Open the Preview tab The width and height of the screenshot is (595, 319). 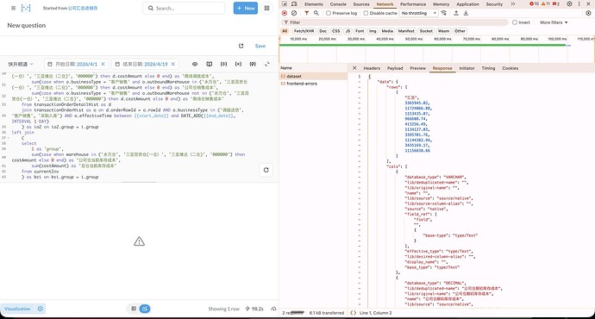(x=417, y=68)
